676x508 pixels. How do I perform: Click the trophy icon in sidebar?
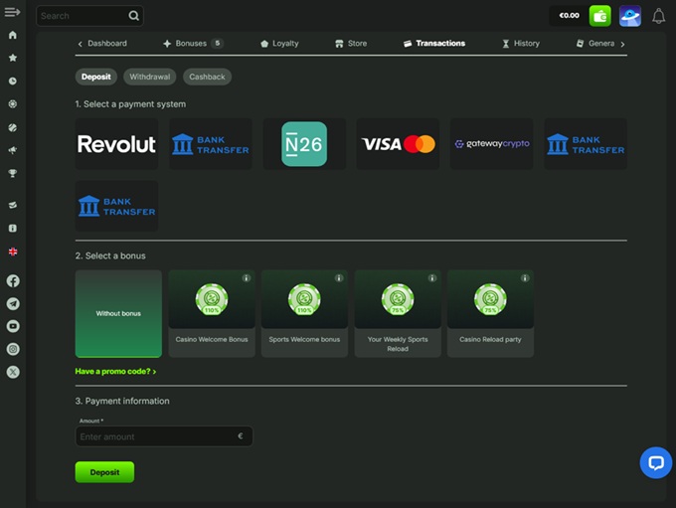(x=13, y=173)
